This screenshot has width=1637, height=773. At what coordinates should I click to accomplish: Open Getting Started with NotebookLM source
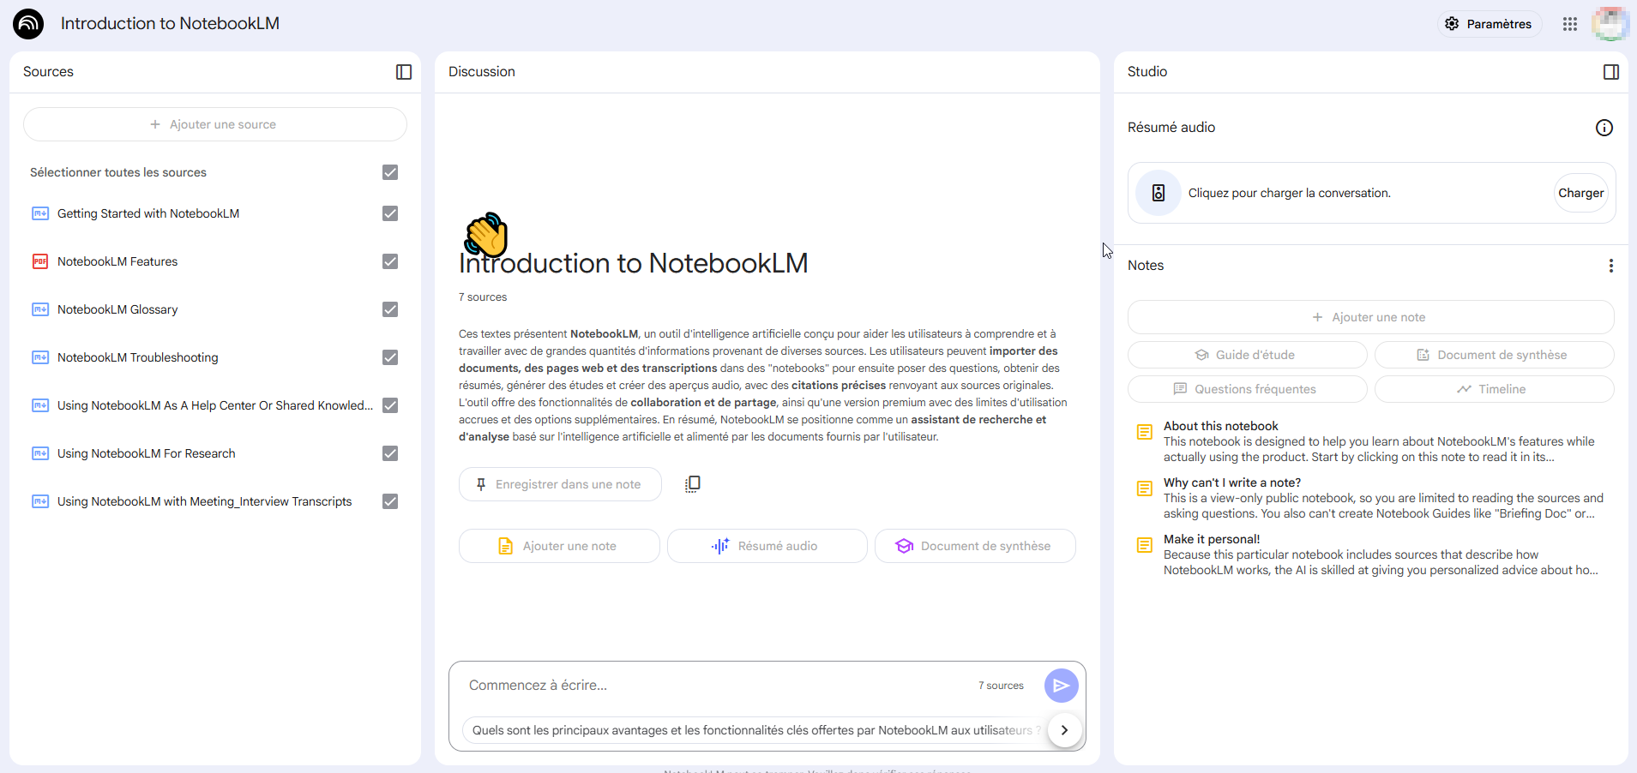pos(148,213)
